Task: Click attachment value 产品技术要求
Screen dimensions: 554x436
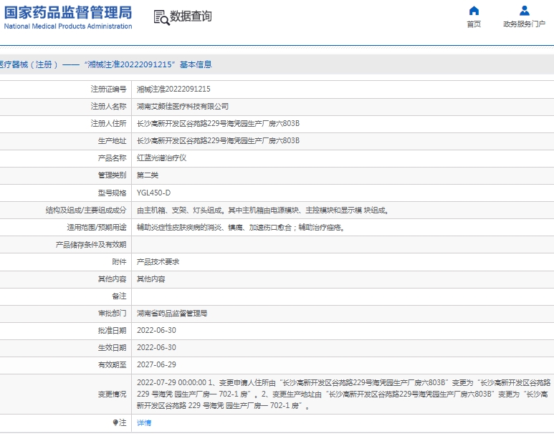Action: point(158,261)
